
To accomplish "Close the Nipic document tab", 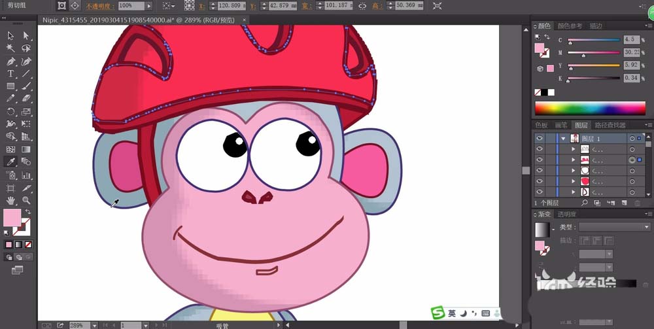I will [x=245, y=20].
